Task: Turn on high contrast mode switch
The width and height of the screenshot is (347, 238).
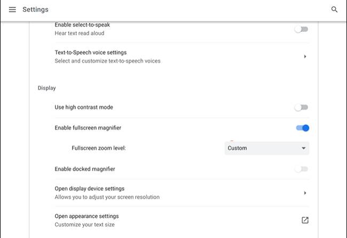Action: coord(302,108)
